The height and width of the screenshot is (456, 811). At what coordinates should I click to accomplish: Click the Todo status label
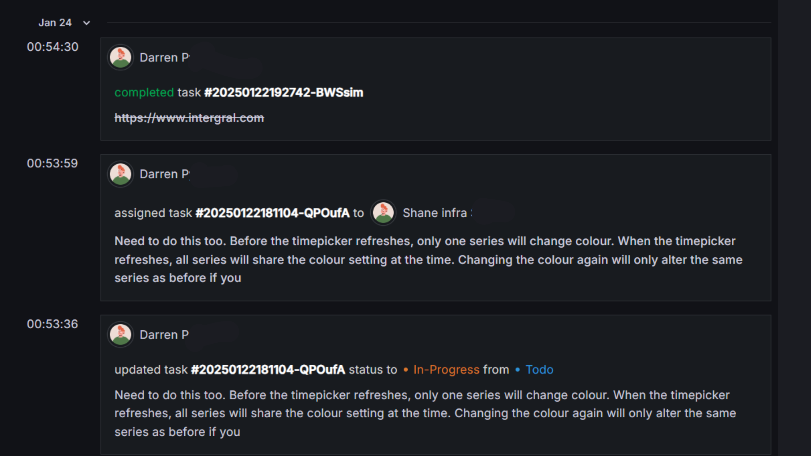pyautogui.click(x=539, y=370)
